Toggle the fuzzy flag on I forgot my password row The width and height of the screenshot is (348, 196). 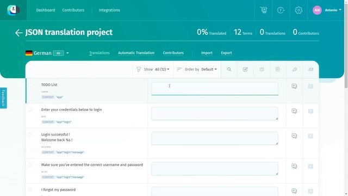[x=310, y=191]
